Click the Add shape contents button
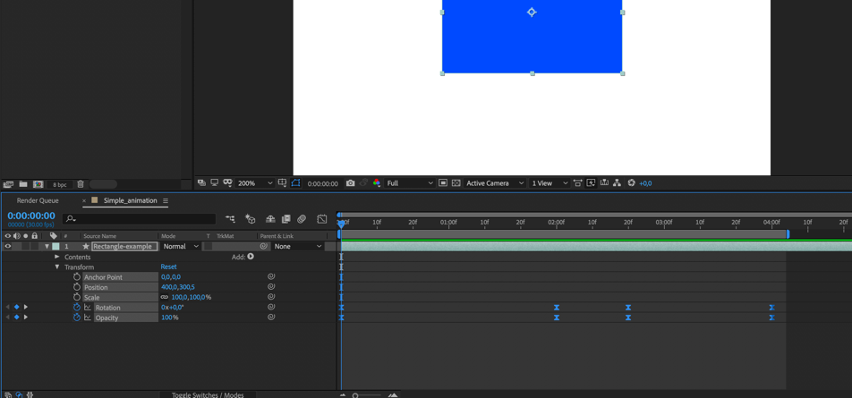 tap(251, 257)
